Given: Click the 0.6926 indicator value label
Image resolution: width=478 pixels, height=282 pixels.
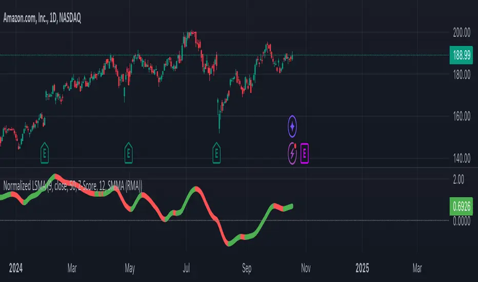Looking at the screenshot, I should coord(461,207).
